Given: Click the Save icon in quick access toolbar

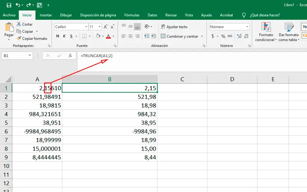Looking at the screenshot, I should (9, 5).
